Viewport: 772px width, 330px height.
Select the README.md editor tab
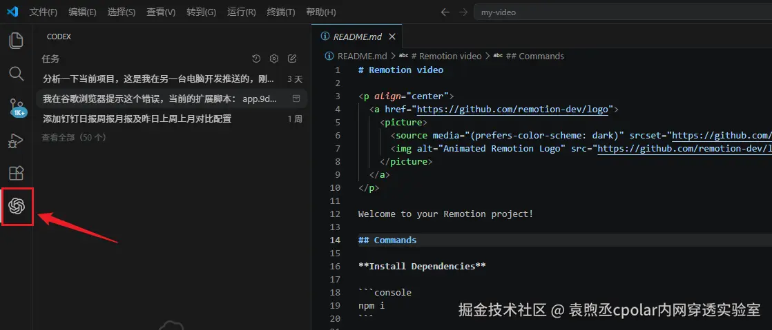(x=357, y=37)
